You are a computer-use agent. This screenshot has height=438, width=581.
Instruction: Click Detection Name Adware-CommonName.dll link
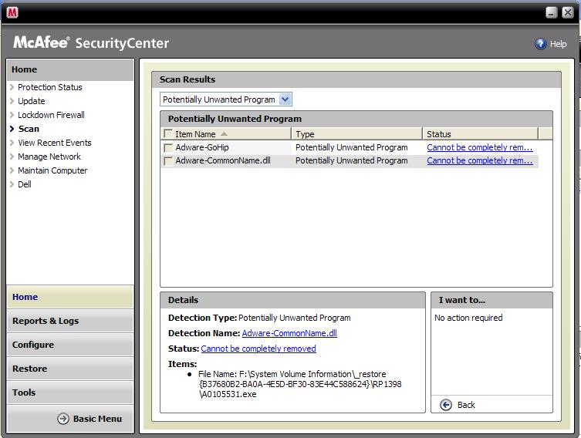[289, 333]
